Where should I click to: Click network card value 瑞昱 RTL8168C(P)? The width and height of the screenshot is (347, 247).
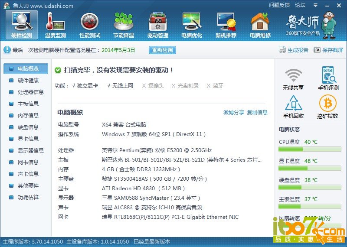click(x=170, y=217)
